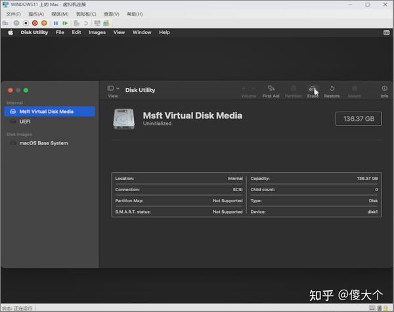The image size is (394, 312).
Task: Click the Capacity label in info table
Action: (260, 179)
